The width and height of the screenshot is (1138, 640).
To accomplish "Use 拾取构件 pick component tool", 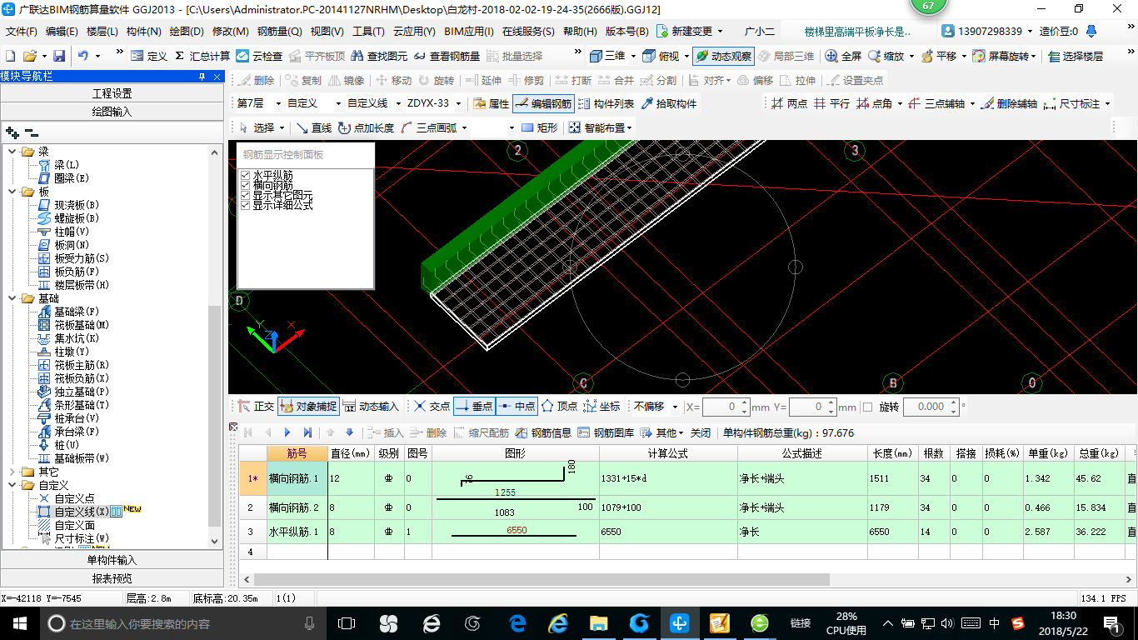I will 669,103.
